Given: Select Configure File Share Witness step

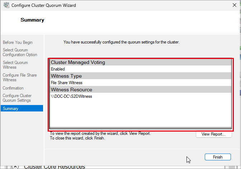Looking at the screenshot, I should [x=20, y=78].
